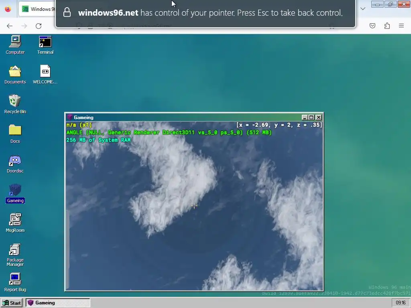Open the browser extensions icon
Viewport: 411px width, 308px height.
(x=387, y=26)
